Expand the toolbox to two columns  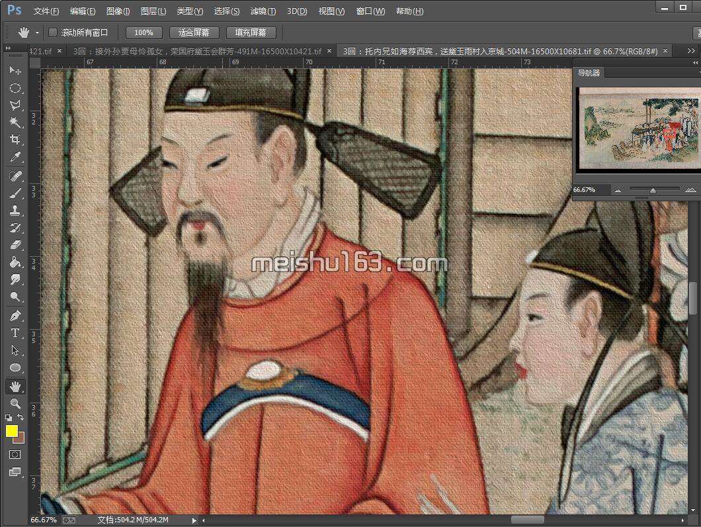coord(8,48)
